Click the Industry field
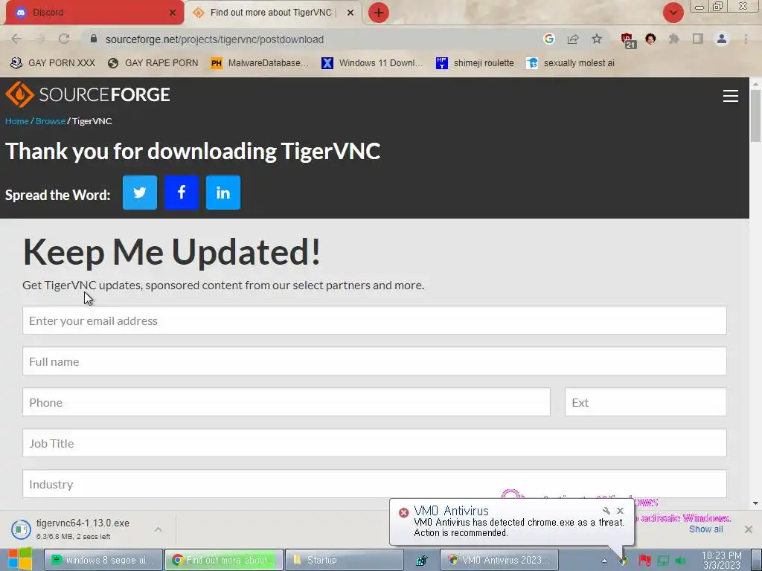This screenshot has height=571, width=762. pyautogui.click(x=374, y=483)
